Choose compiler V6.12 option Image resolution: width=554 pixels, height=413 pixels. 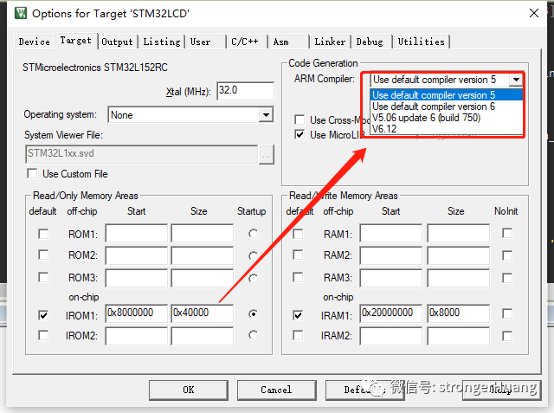pos(447,129)
